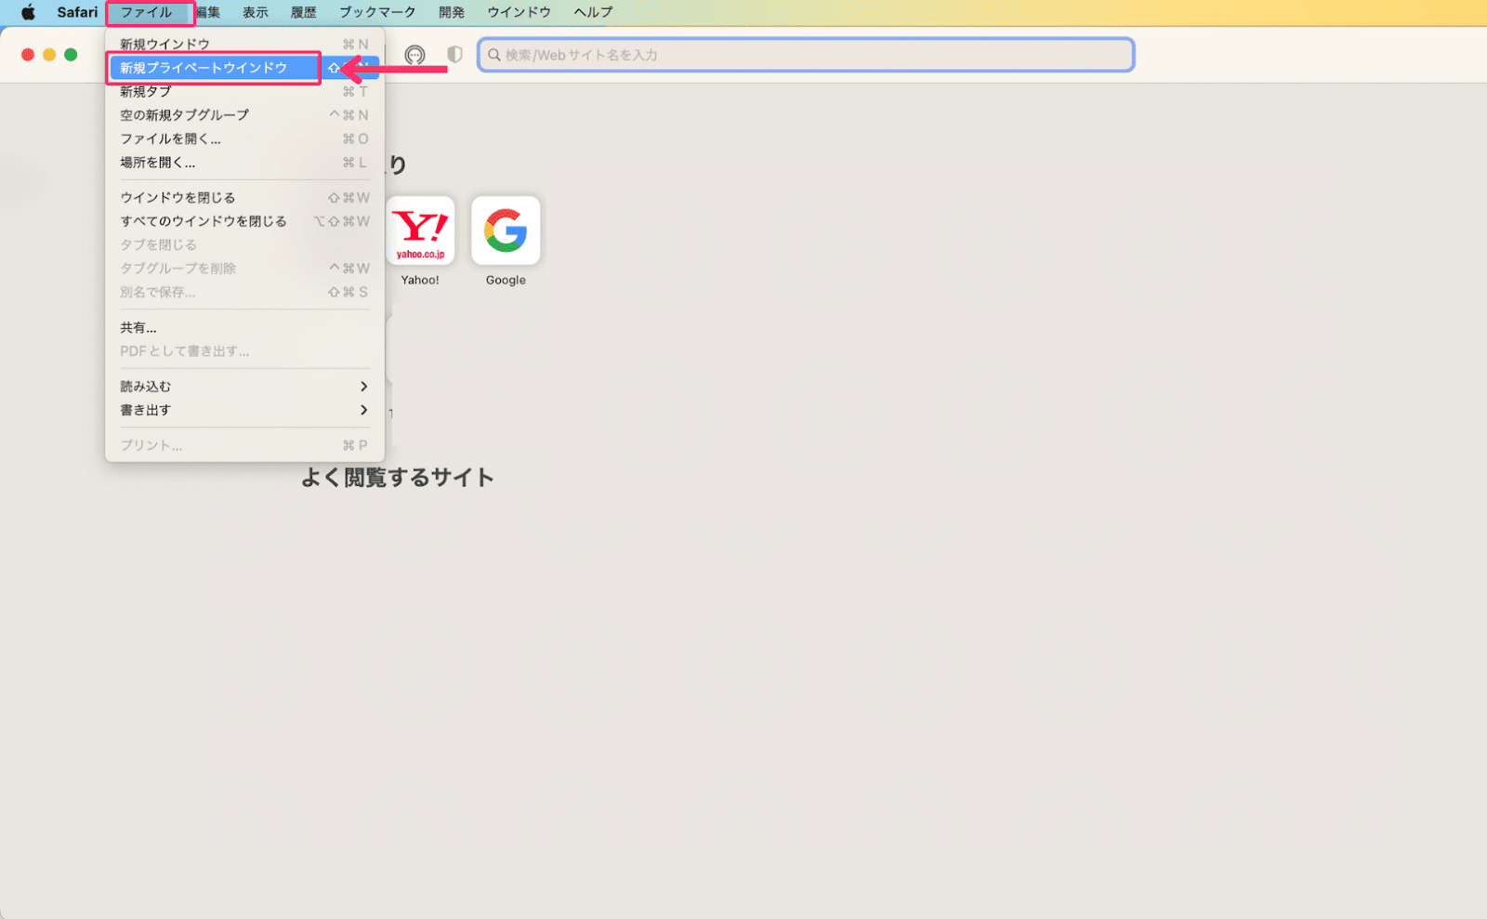Open the Apple menu
This screenshot has height=919, width=1487.
pos(28,13)
